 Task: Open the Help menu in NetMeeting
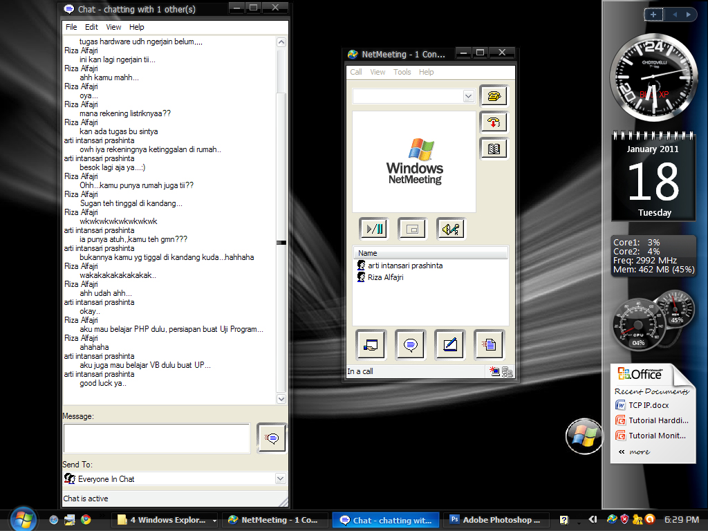(x=426, y=72)
